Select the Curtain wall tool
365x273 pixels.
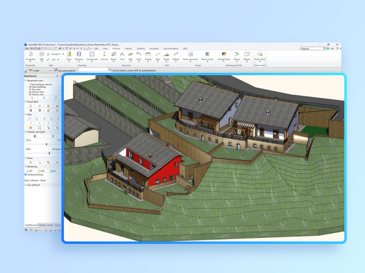tap(92, 56)
